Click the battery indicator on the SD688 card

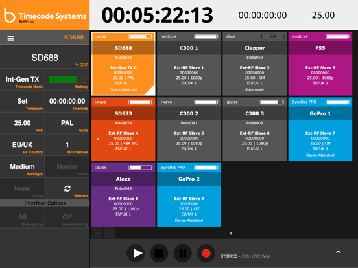click(141, 36)
